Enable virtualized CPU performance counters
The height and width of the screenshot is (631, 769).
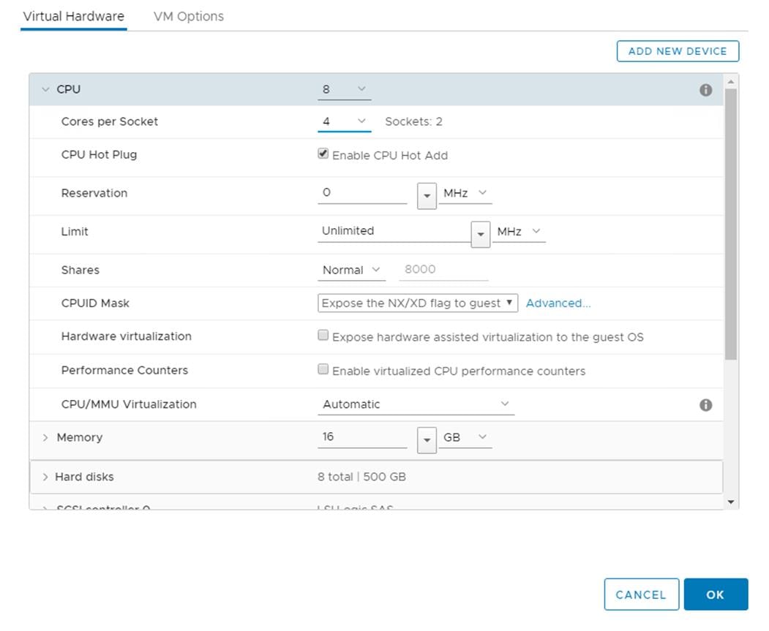tap(323, 369)
